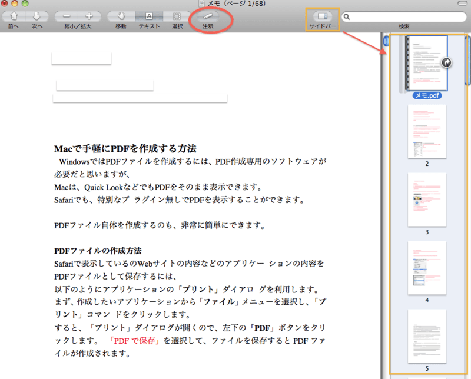Toggle the サイドバー sidebar panel

point(323,16)
